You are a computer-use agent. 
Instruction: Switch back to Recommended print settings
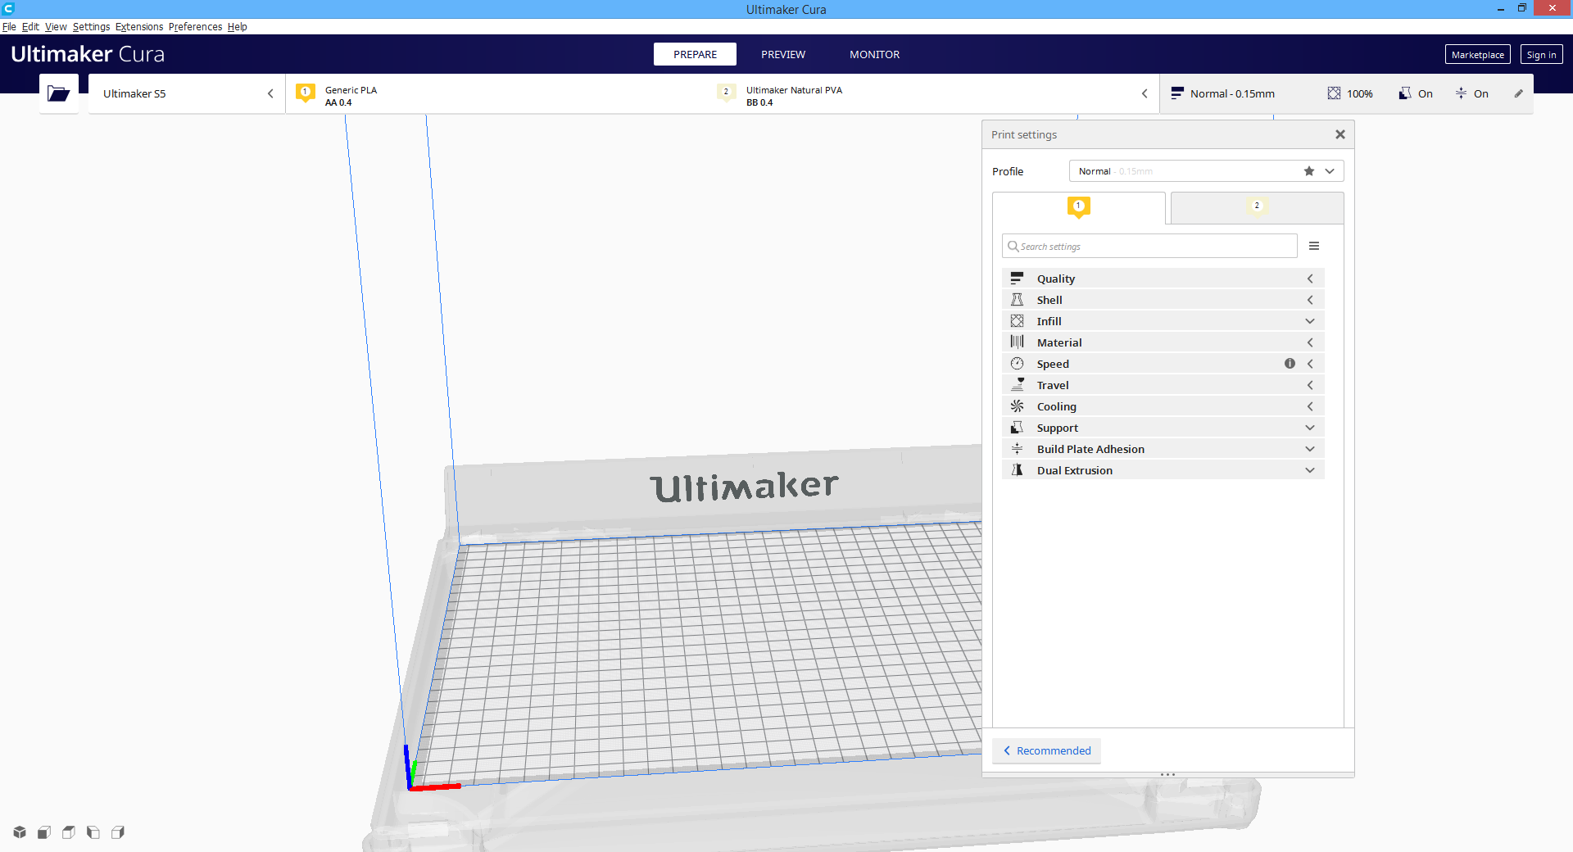[1046, 750]
